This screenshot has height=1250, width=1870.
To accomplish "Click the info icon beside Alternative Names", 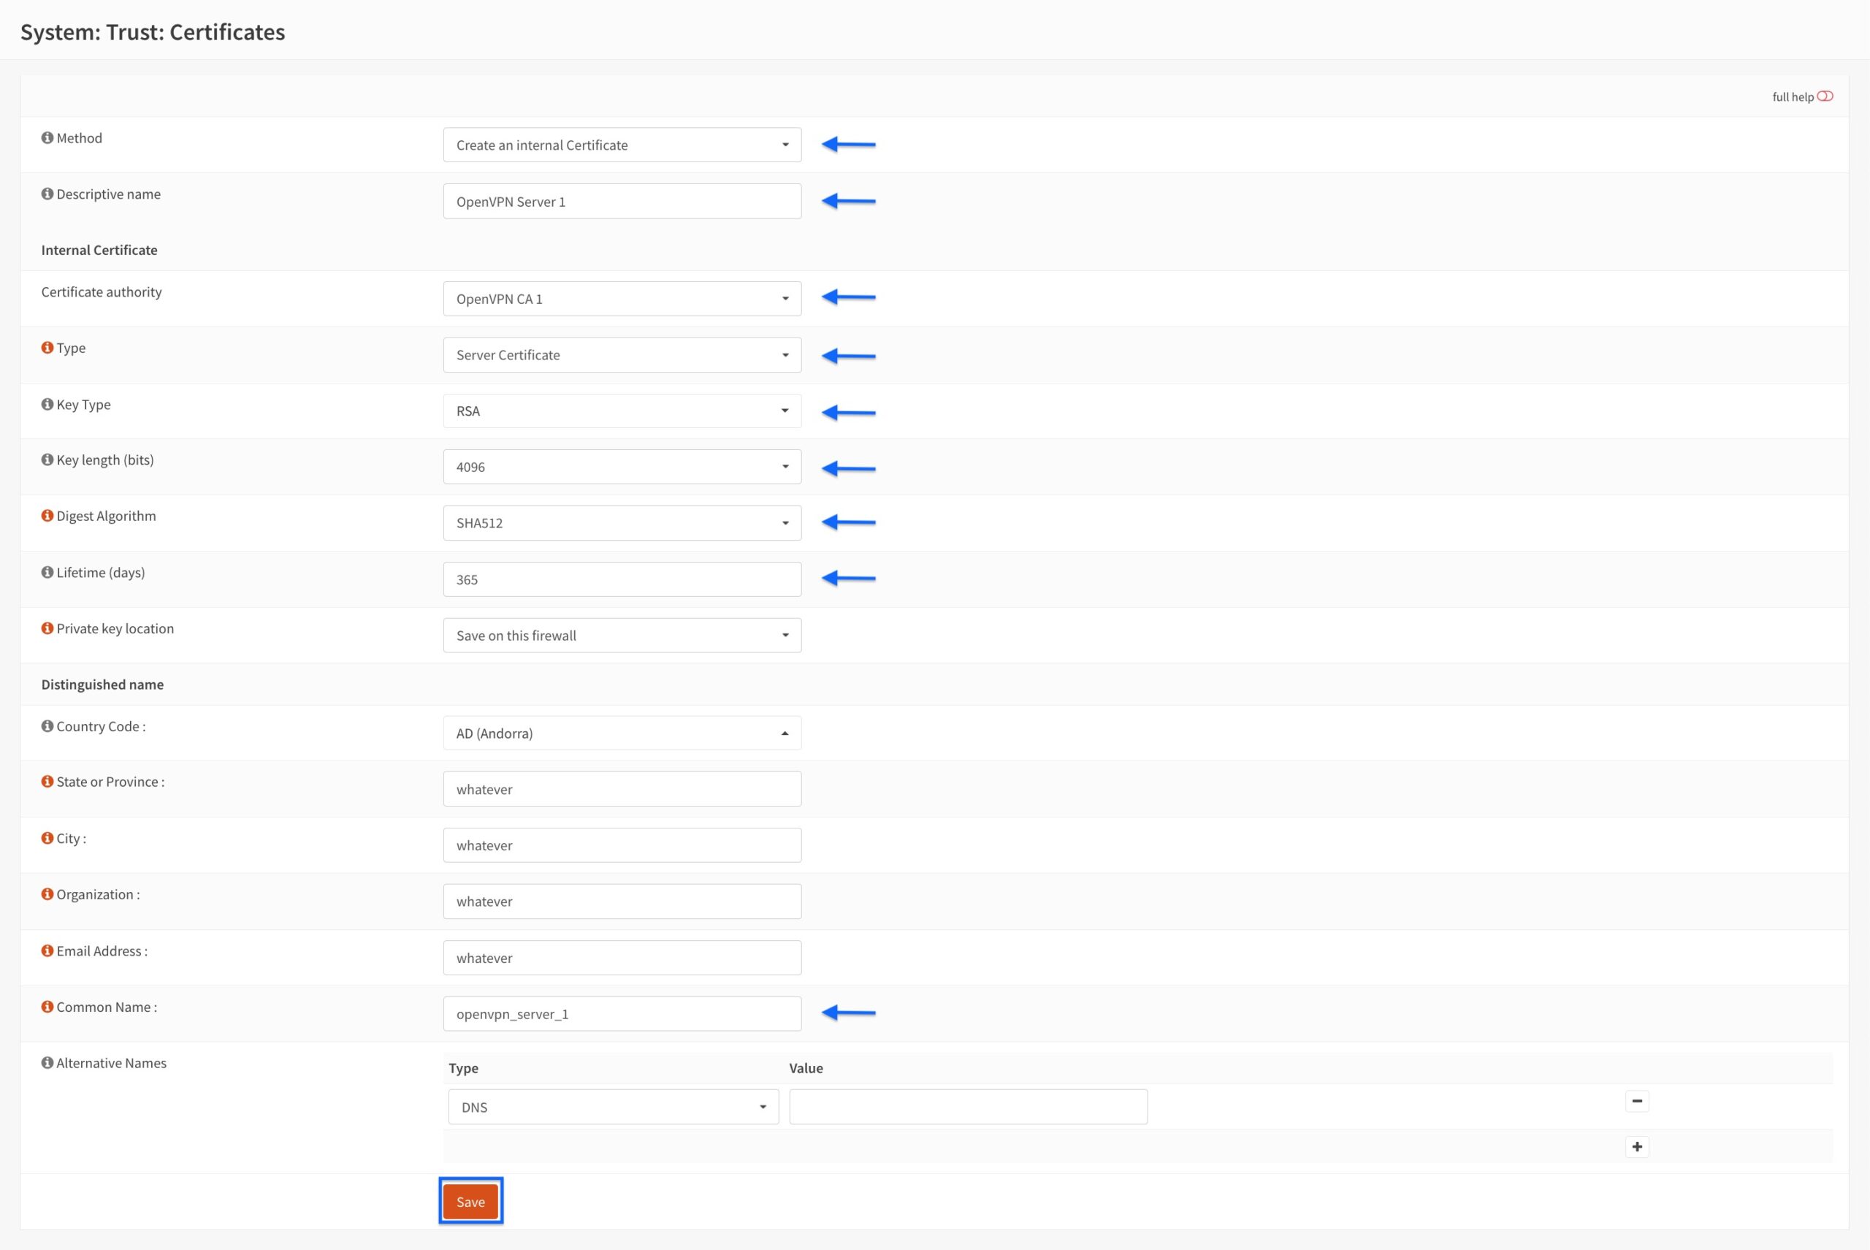I will pos(47,1063).
